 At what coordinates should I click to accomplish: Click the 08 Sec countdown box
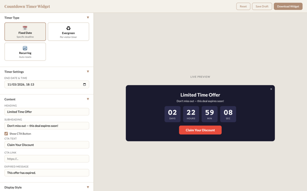click(x=228, y=114)
